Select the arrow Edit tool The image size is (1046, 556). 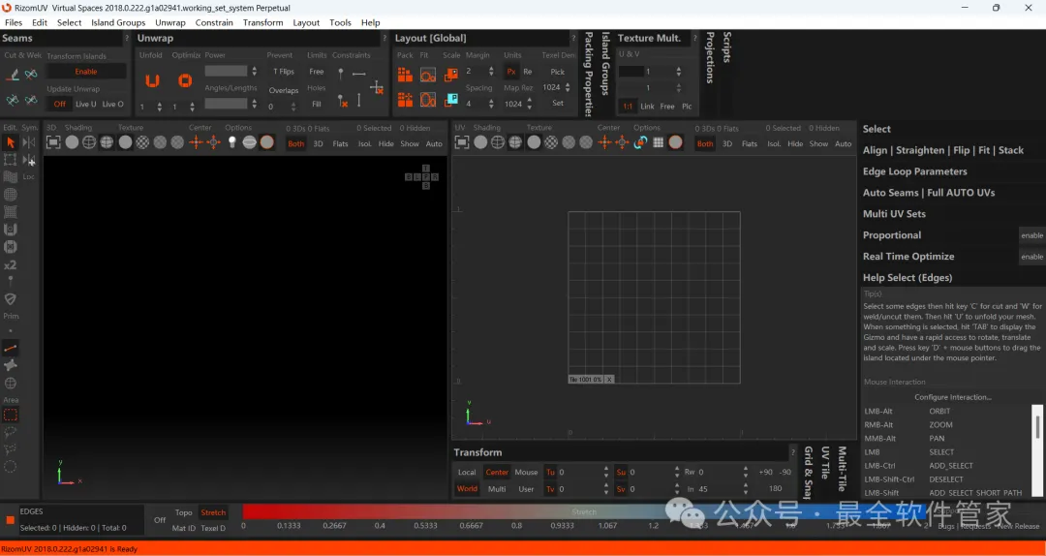10,142
